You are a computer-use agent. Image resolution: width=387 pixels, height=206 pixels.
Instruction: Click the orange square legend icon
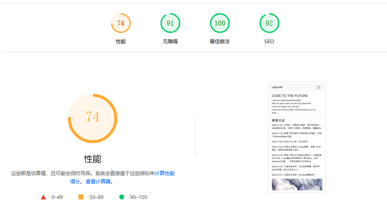coord(81,197)
